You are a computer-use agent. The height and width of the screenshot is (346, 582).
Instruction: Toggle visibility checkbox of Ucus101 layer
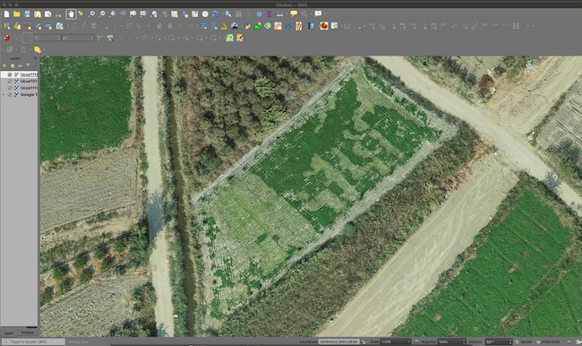10,82
